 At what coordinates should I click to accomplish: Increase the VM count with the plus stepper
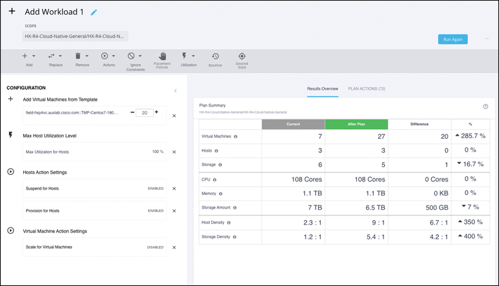click(157, 112)
